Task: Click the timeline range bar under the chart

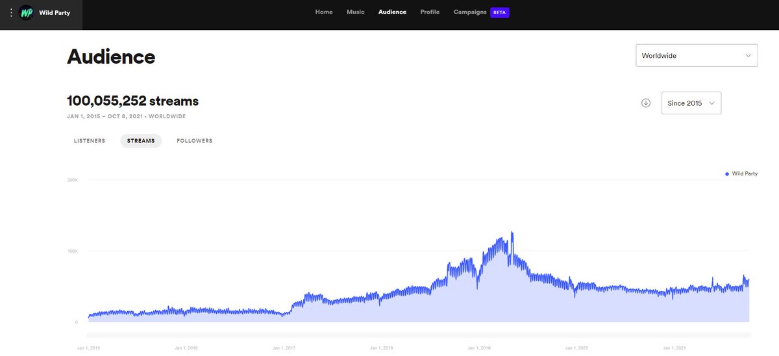Action: (x=419, y=335)
